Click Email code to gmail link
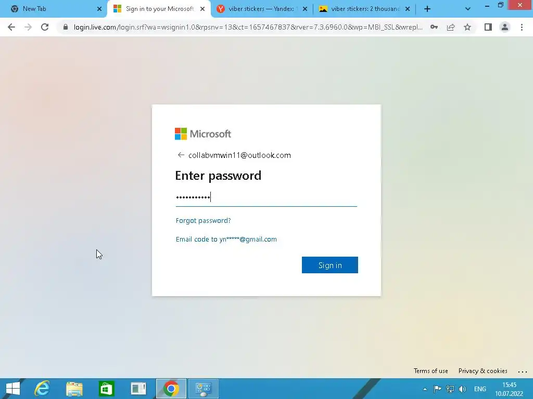The image size is (533, 399). click(226, 239)
